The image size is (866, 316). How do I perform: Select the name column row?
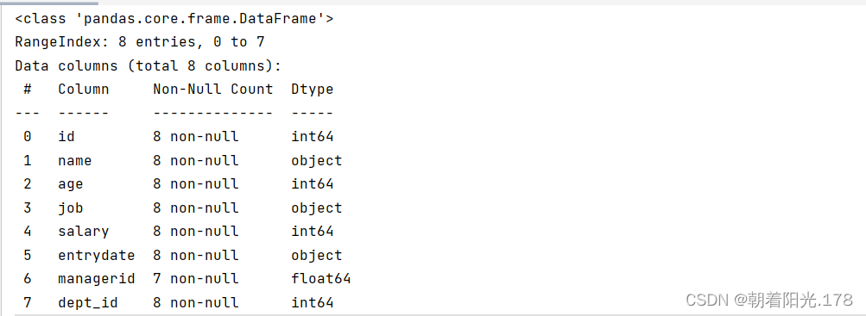(179, 161)
